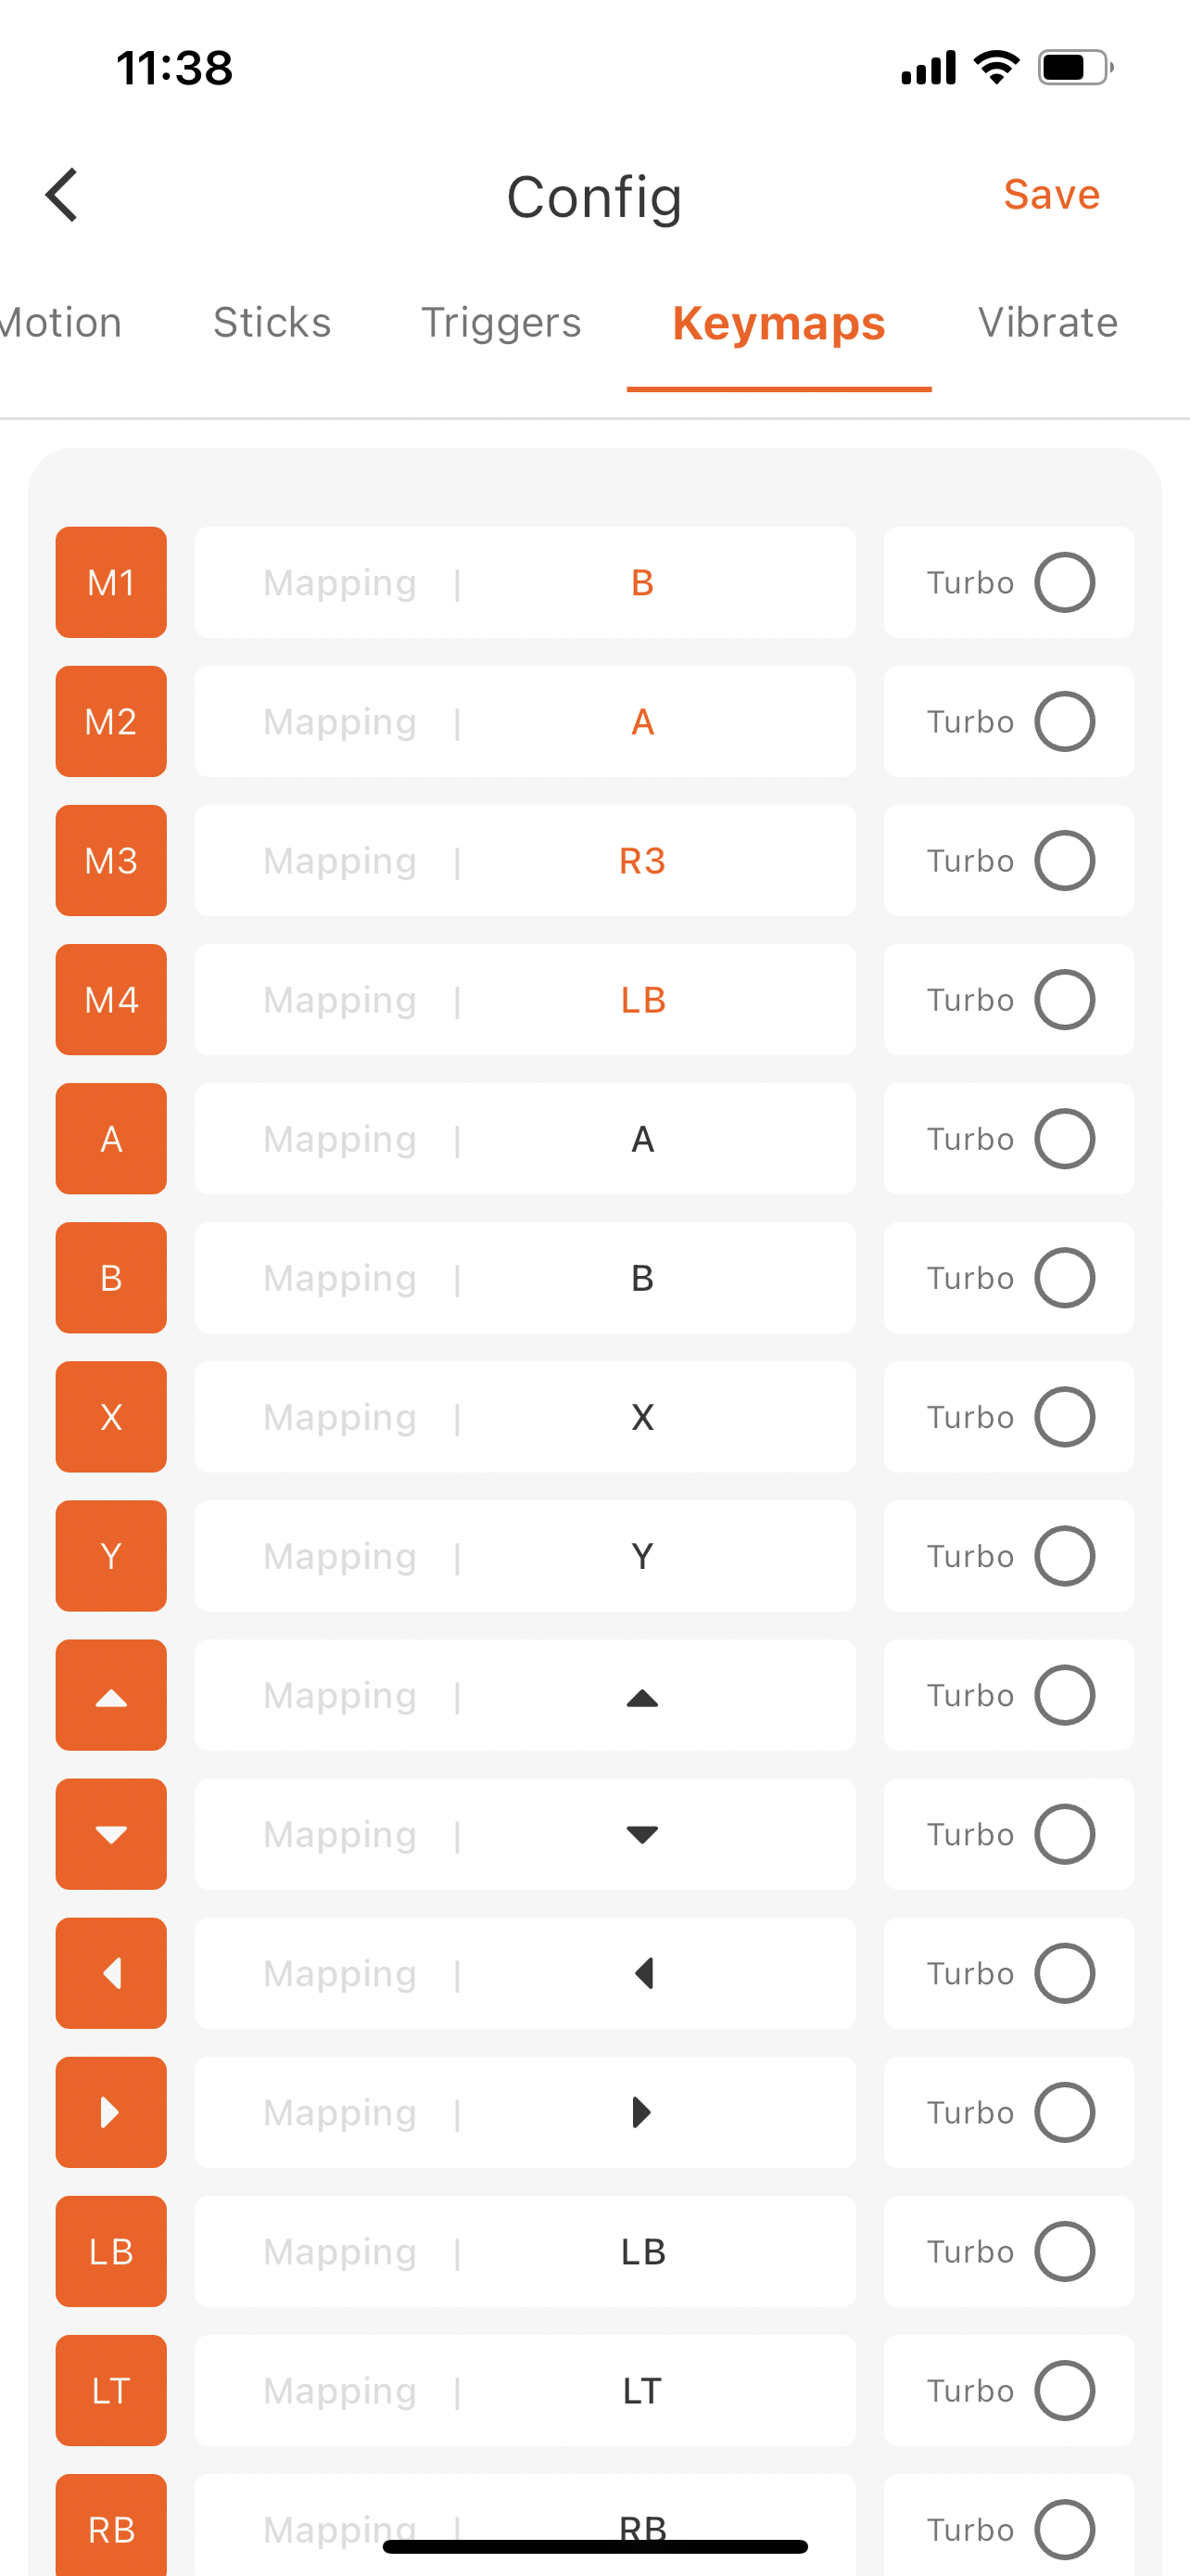The image size is (1190, 2576).
Task: Change the B button mapping field
Action: tap(525, 1278)
